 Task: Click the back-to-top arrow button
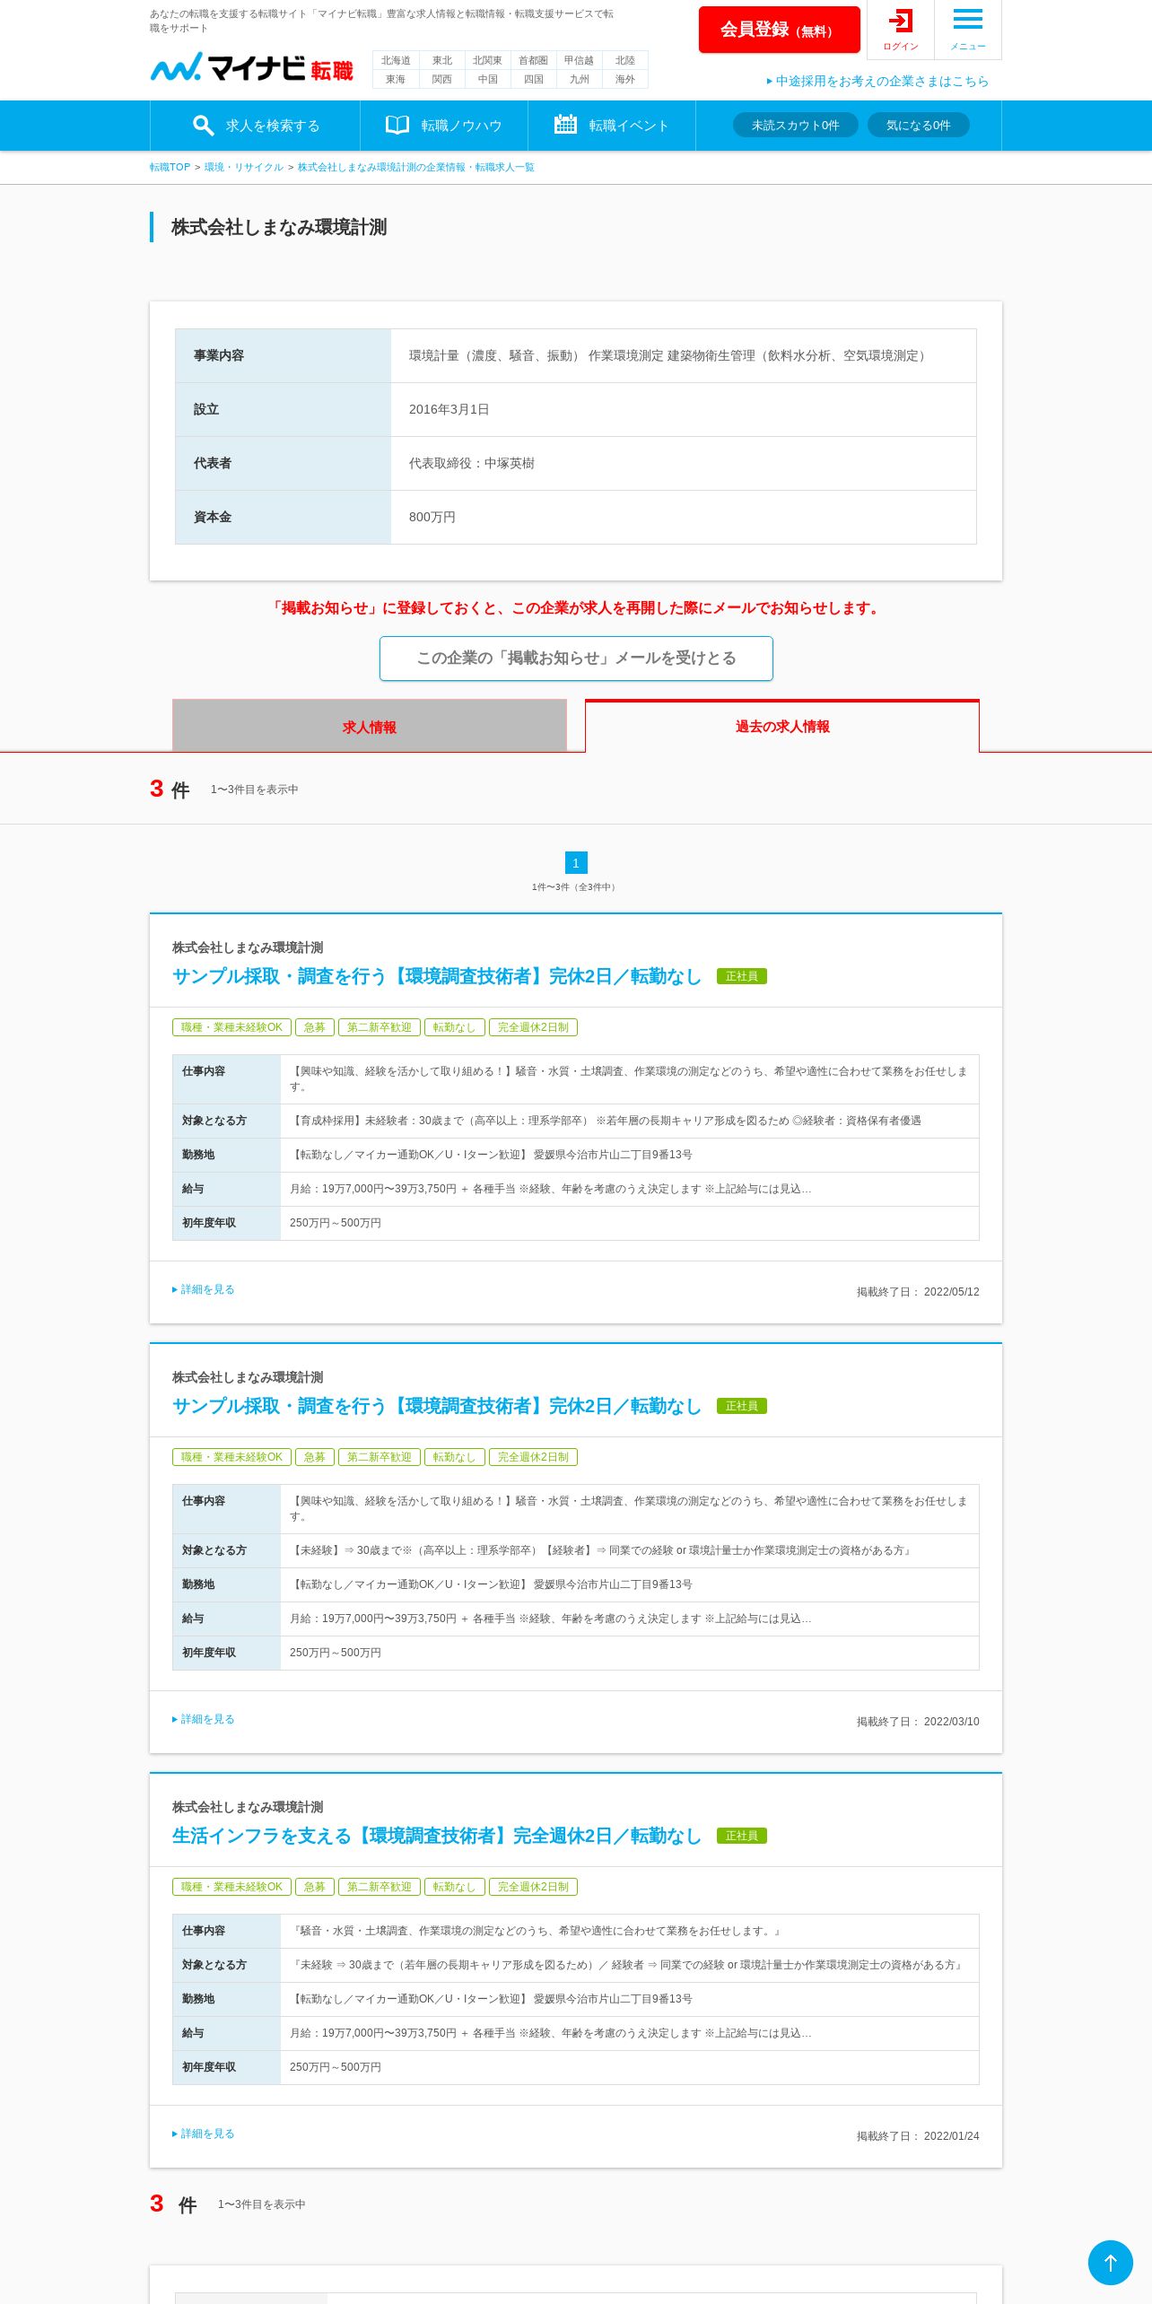1110,2263
